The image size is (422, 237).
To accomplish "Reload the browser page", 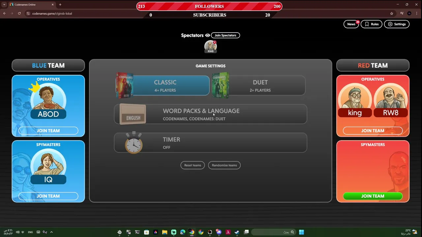I will [x=19, y=13].
